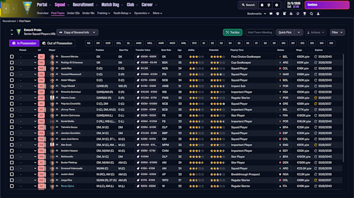Open the Actions dropdown

315,32
